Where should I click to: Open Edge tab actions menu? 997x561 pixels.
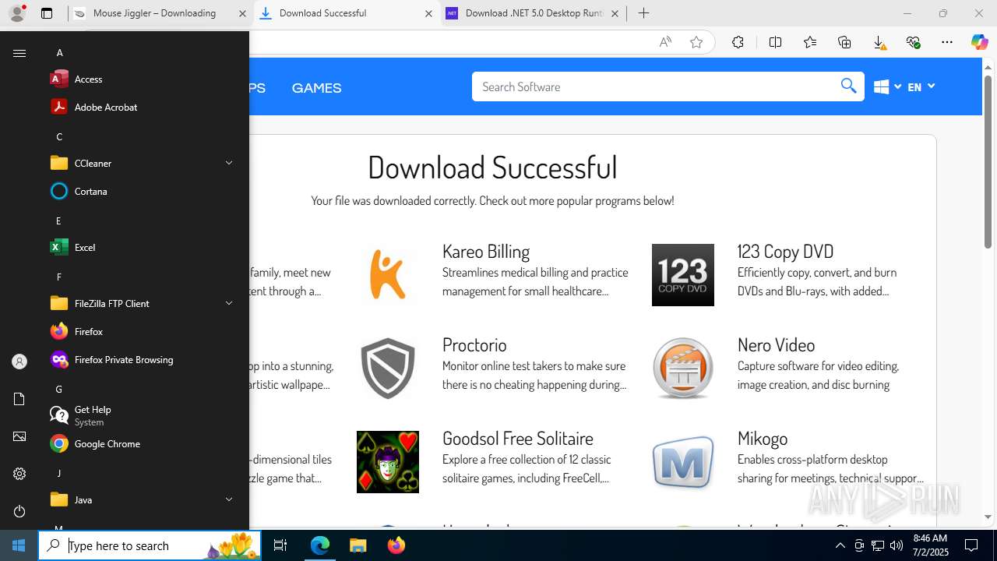(47, 13)
